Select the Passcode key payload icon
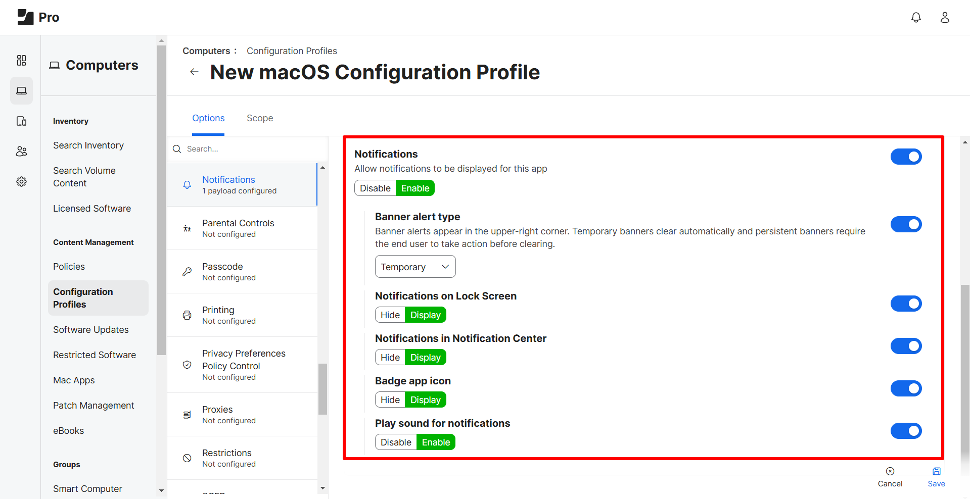This screenshot has width=970, height=499. tap(187, 271)
